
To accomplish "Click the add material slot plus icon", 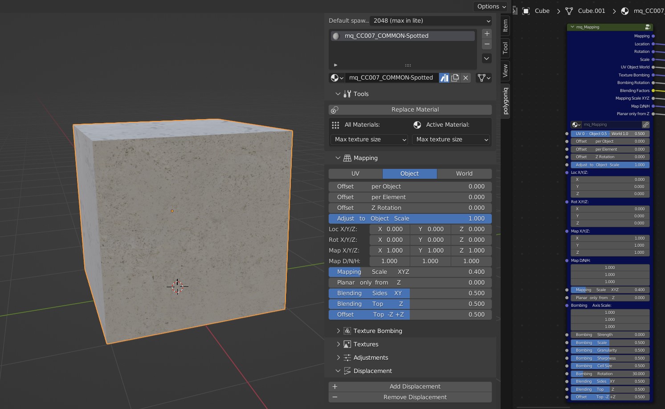I will (487, 34).
